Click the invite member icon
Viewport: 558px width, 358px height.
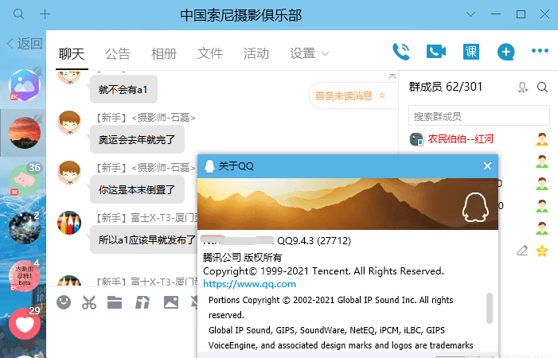523,87
